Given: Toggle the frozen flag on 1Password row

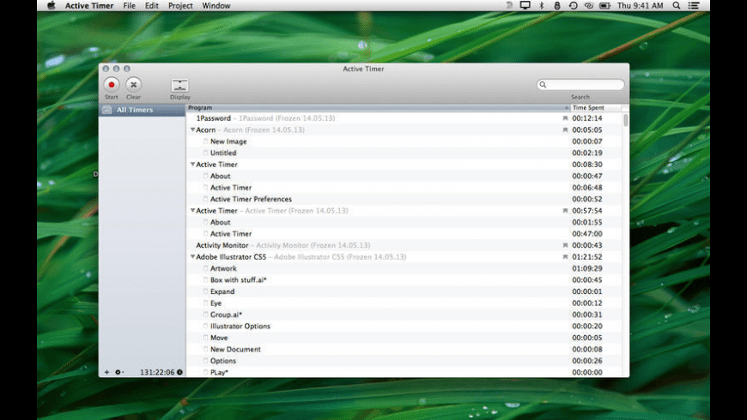Looking at the screenshot, I should tap(565, 118).
